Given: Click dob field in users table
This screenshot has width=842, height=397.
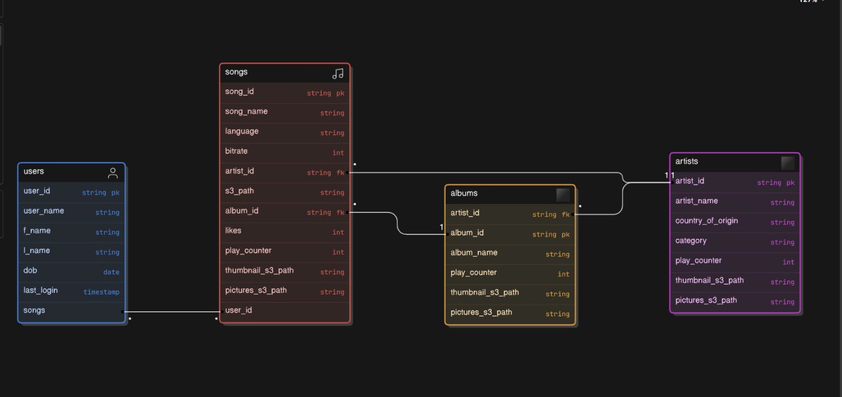Looking at the screenshot, I should (72, 272).
